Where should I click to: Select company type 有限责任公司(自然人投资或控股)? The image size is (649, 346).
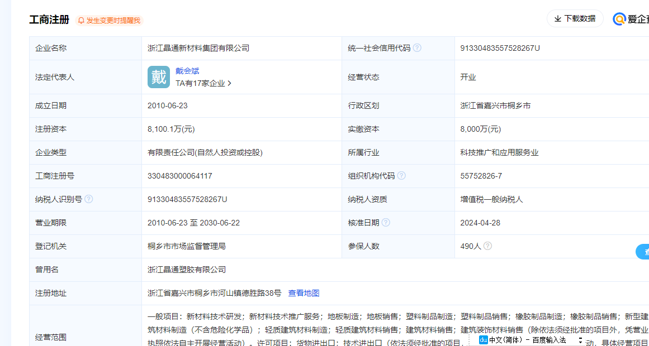click(x=205, y=152)
